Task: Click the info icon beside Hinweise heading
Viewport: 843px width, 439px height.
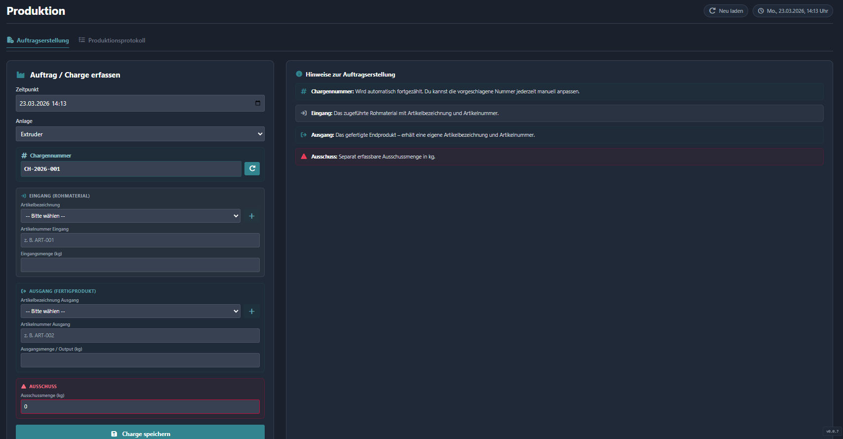Action: (299, 74)
